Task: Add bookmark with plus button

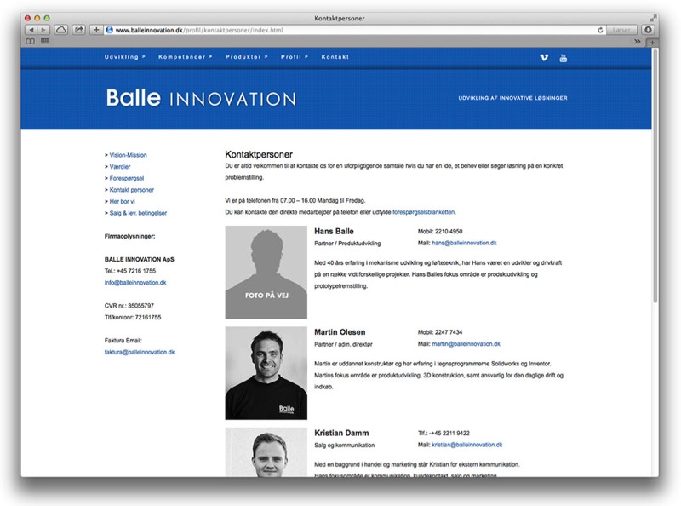Action: pyautogui.click(x=96, y=30)
